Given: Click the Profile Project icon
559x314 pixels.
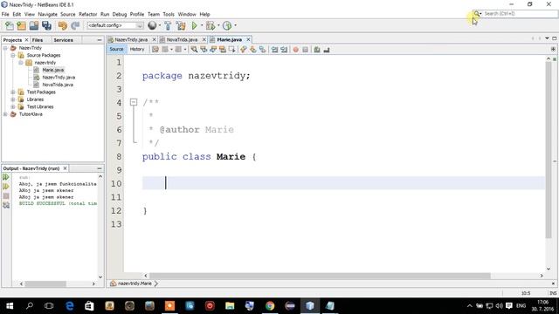Looking at the screenshot, I should [x=227, y=25].
